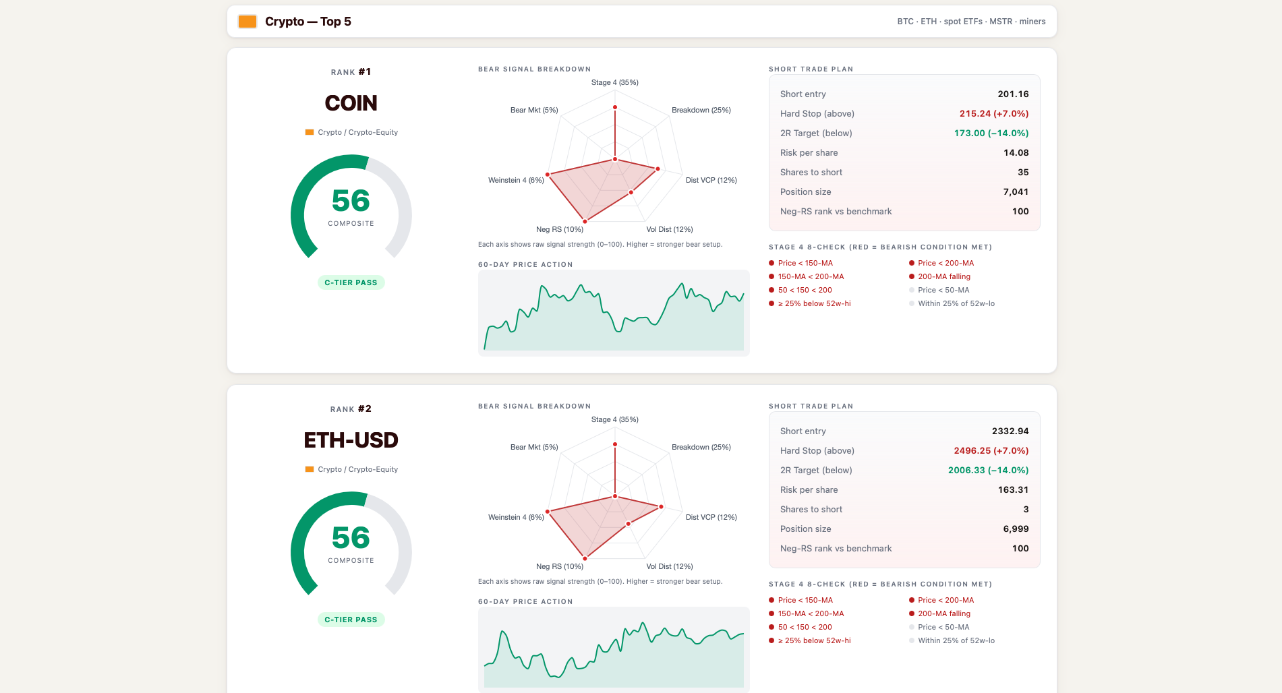Image resolution: width=1282 pixels, height=693 pixels.
Task: Click Dist VCP (12%) axis label on ETH-USD radar
Action: tap(711, 518)
